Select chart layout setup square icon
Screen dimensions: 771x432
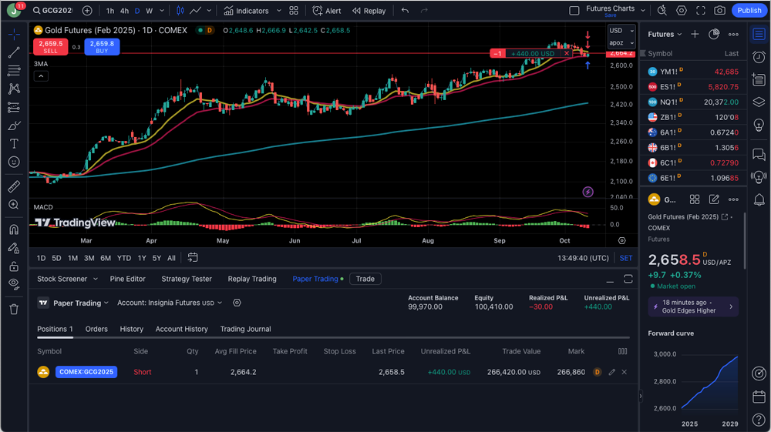[x=574, y=10]
